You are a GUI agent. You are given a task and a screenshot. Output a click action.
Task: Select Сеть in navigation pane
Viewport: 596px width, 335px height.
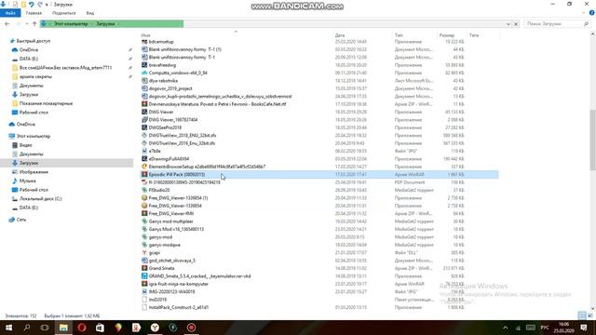(x=21, y=220)
